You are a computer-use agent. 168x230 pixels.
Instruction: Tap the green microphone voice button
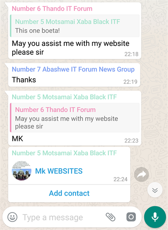click(155, 217)
